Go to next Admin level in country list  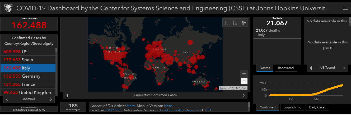51,99
